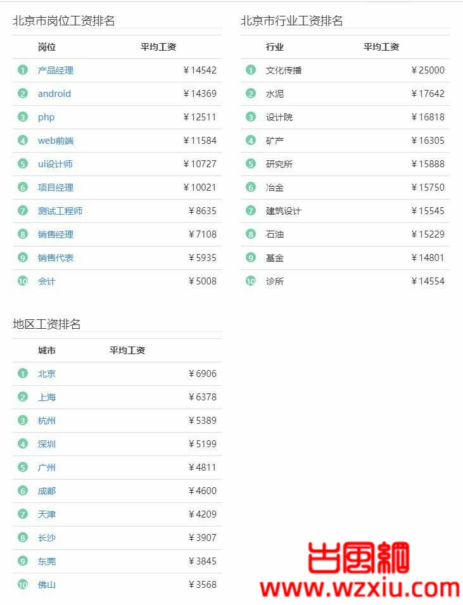Click rank 10 badge beside 会计
This screenshot has height=605, width=463.
click(x=23, y=281)
